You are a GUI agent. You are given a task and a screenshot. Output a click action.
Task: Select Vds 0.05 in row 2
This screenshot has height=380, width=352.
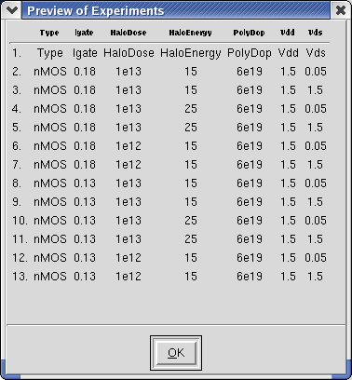pos(316,72)
